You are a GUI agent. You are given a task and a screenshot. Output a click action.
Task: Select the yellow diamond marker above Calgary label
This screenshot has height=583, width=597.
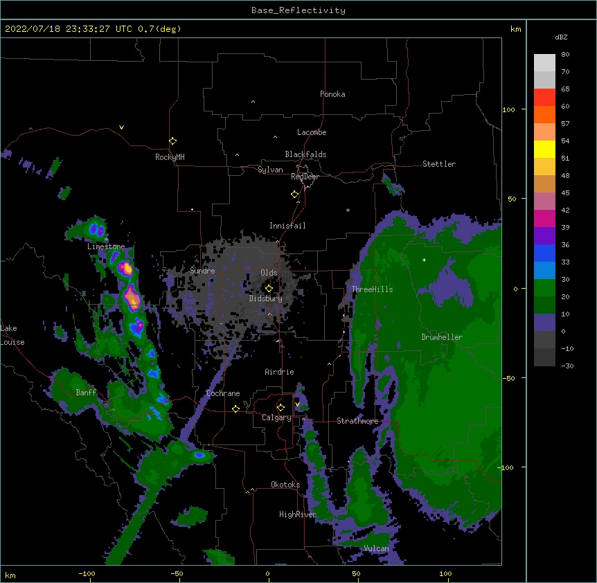pyautogui.click(x=280, y=408)
